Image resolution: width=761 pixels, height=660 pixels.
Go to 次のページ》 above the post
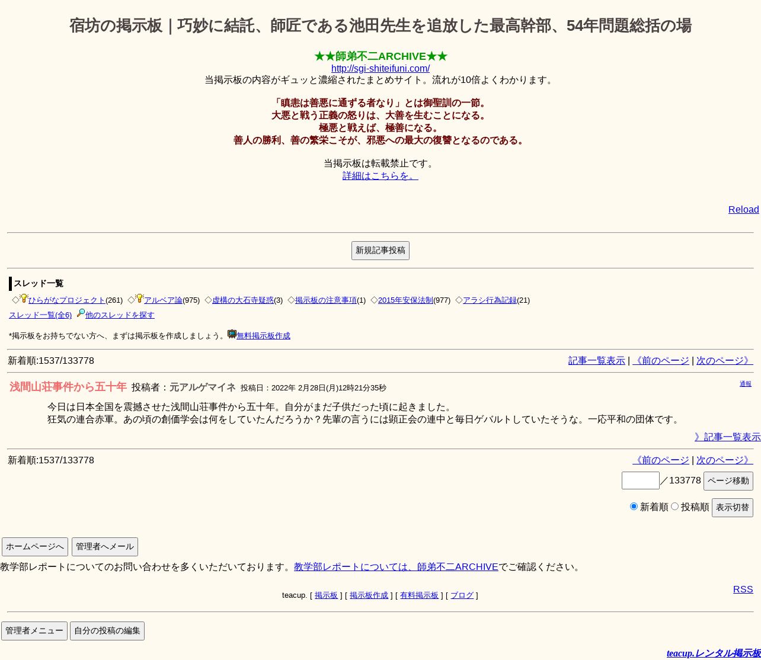725,361
